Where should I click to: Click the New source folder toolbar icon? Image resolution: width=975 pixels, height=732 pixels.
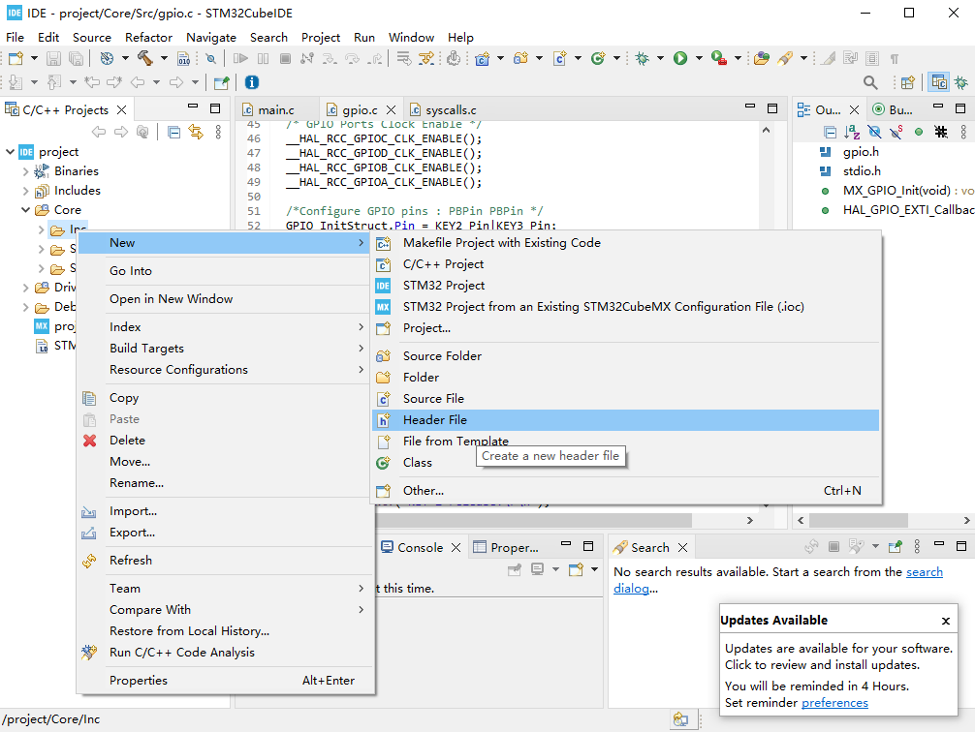coord(520,58)
